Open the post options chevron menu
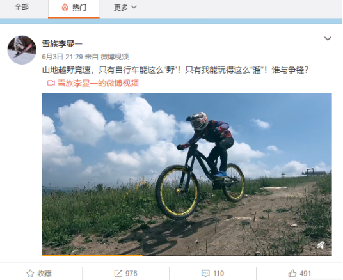 pyautogui.click(x=328, y=39)
